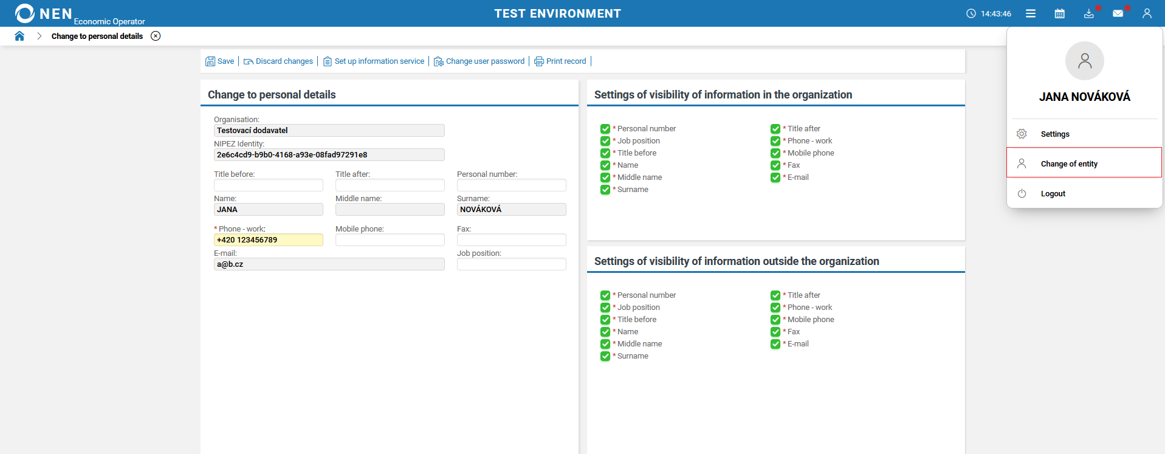Click the Save toolbar button
Image resolution: width=1165 pixels, height=454 pixels.
pyautogui.click(x=220, y=61)
